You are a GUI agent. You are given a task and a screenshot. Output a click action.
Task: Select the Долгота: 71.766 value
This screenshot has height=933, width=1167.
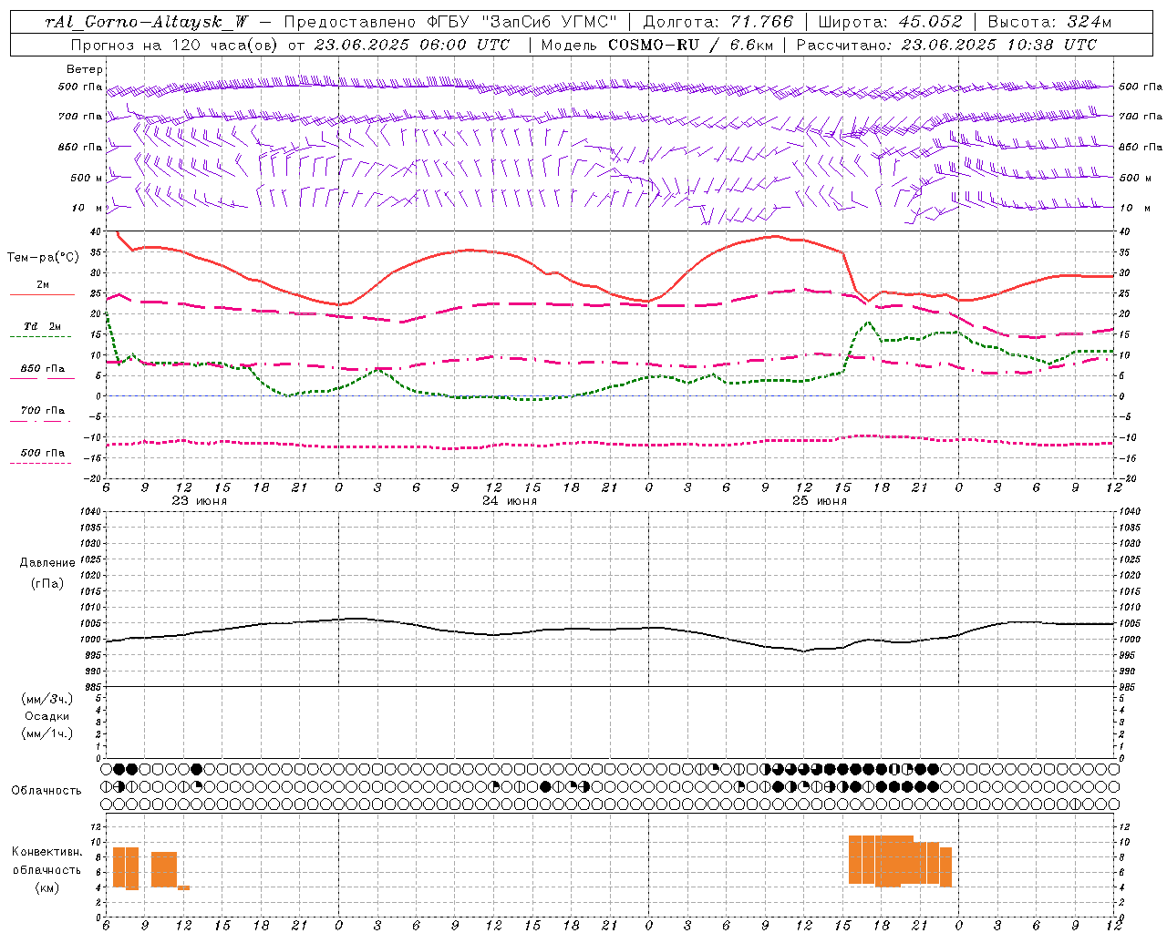coord(718,22)
